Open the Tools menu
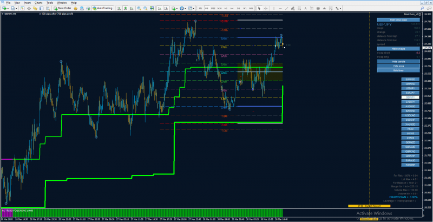Screen dimensions: 433x222 click(x=50, y=3)
